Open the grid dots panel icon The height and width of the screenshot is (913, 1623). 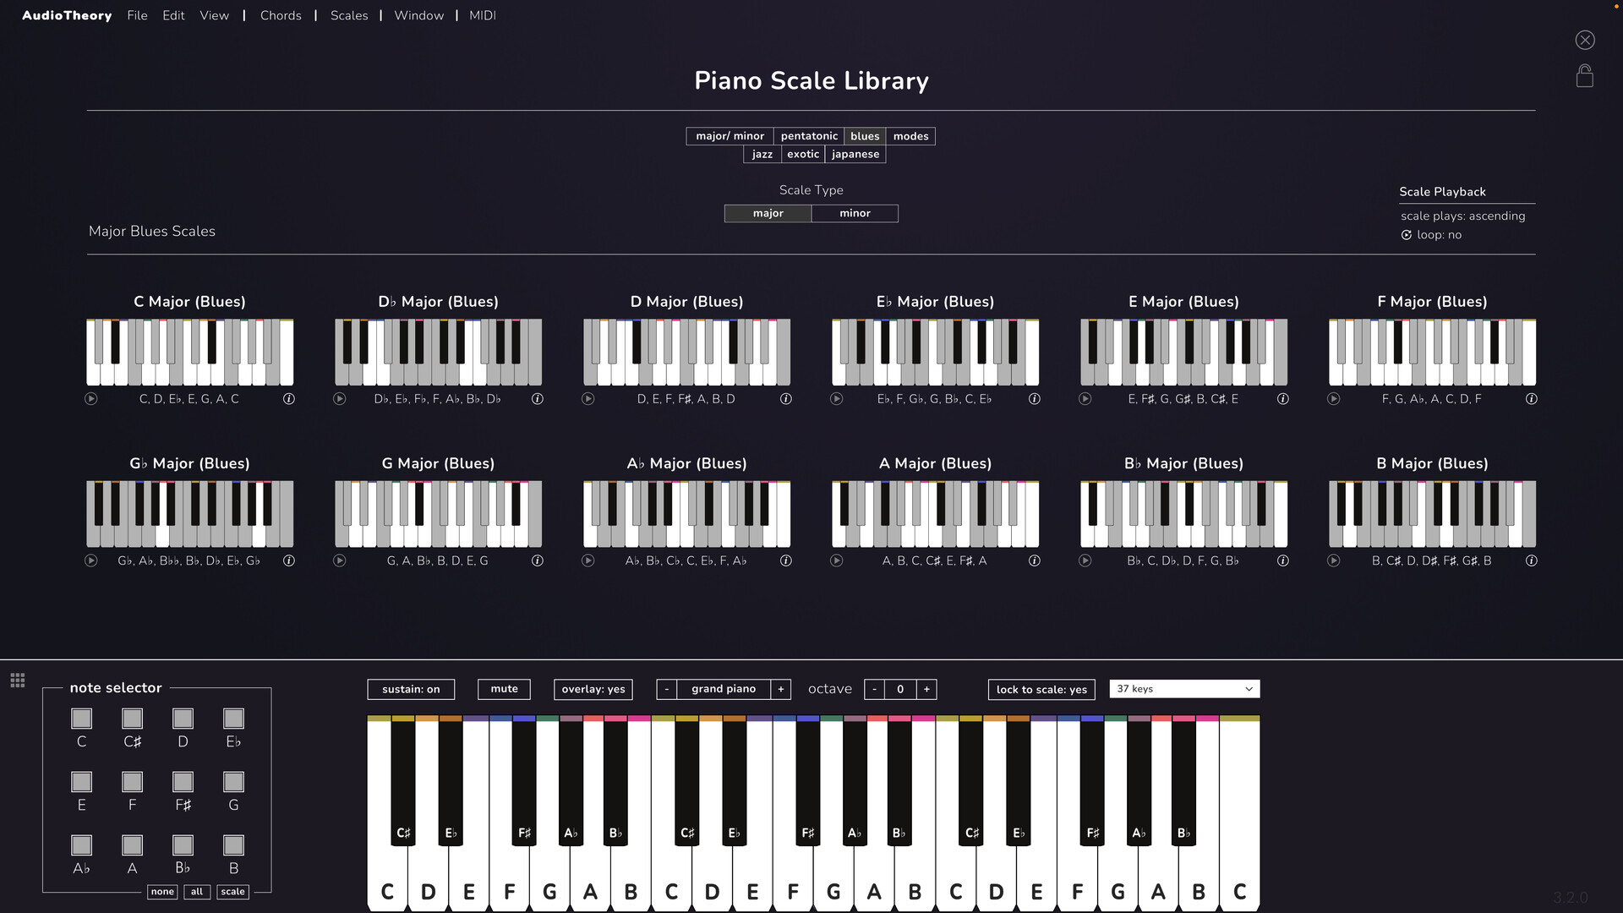pyautogui.click(x=18, y=681)
